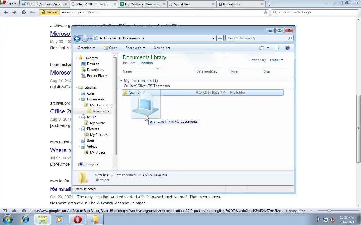Viewport: 361px width, 225px height.
Task: Click the address bar refresh icon
Action: 220,38
